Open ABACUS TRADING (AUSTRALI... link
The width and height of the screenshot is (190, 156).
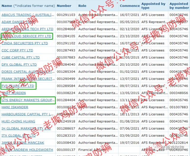pos(28,15)
